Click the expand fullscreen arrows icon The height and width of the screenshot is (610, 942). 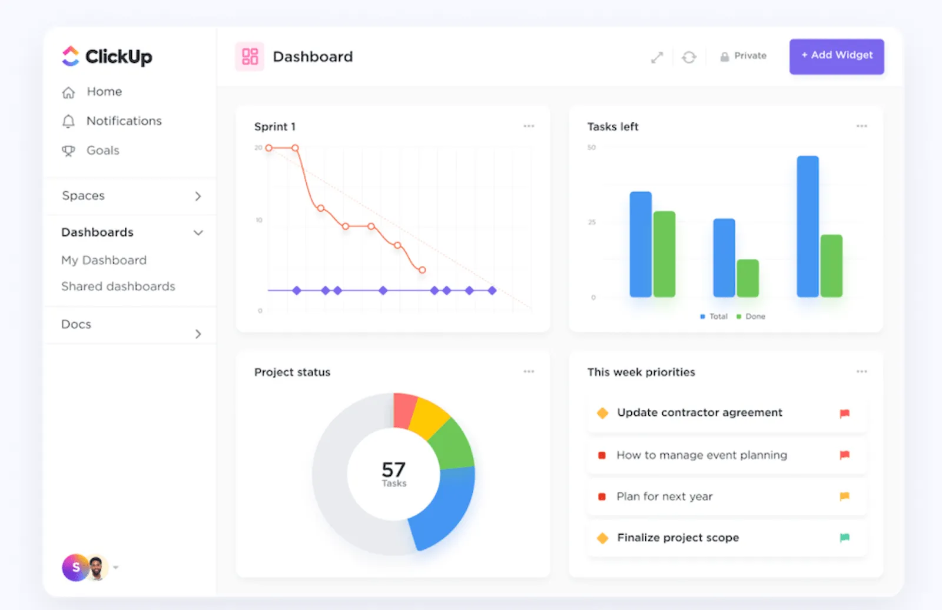click(x=657, y=57)
